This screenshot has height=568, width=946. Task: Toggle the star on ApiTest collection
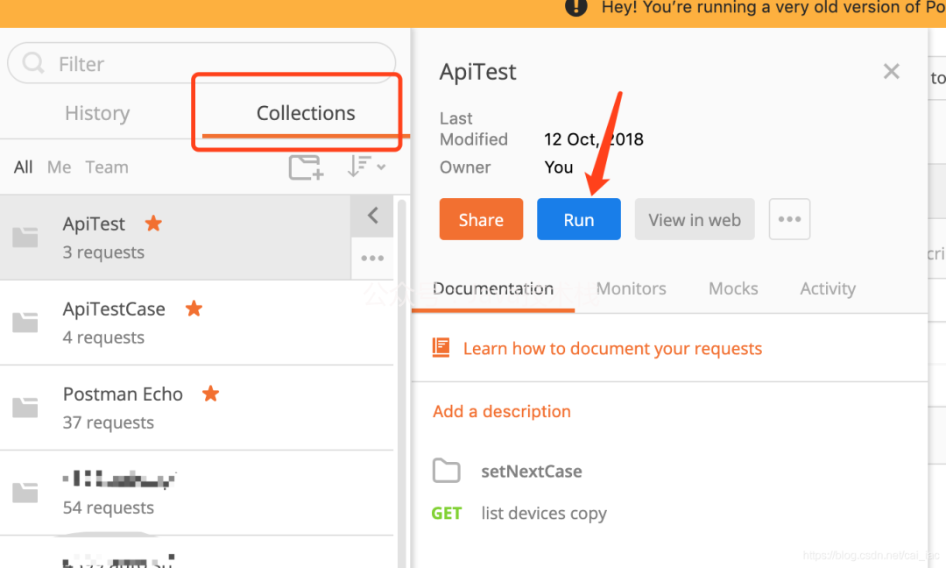(154, 224)
